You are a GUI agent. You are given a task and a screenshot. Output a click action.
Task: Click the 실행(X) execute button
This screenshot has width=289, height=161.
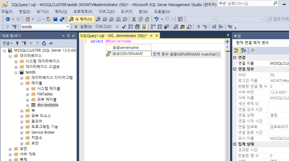click(83, 27)
